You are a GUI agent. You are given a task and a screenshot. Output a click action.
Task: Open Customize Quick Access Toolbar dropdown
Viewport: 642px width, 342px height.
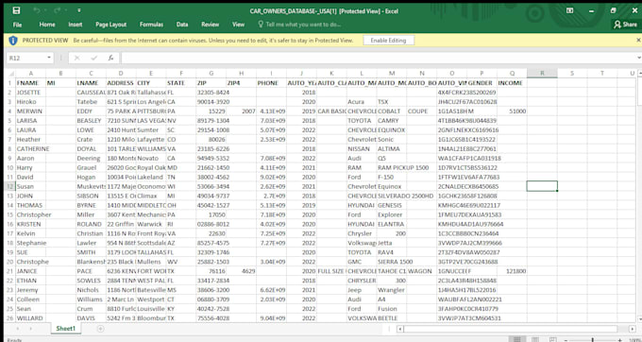[x=79, y=10]
